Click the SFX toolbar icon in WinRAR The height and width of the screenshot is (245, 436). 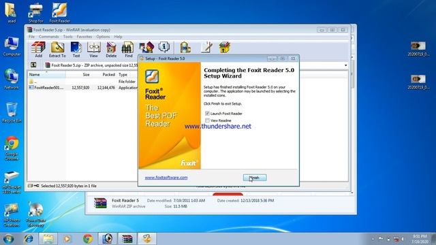coord(225,47)
